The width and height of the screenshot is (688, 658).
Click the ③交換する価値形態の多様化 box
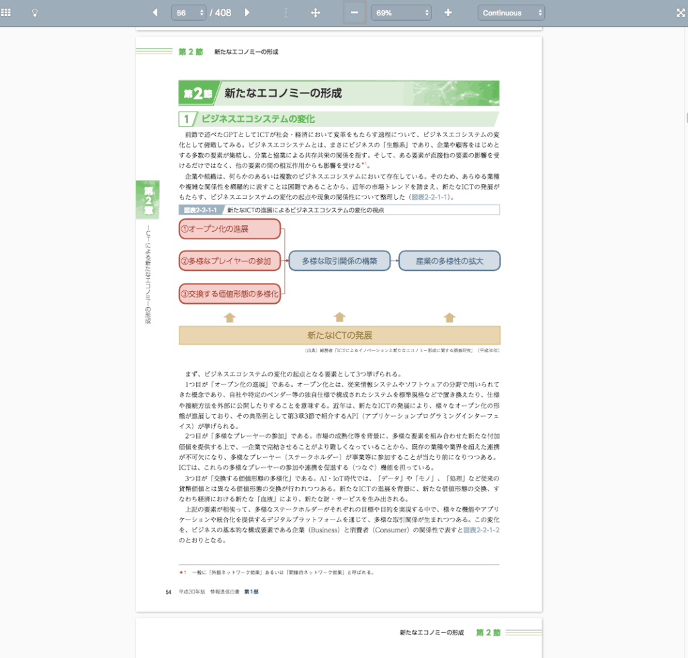pyautogui.click(x=230, y=294)
